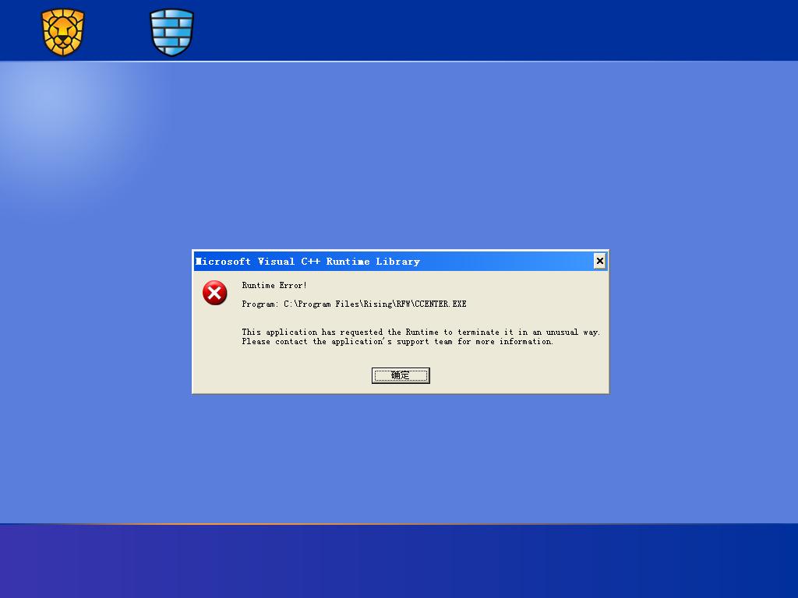Click the word "Microsoft" in the dialog title
The image size is (798, 598).
[x=224, y=262]
